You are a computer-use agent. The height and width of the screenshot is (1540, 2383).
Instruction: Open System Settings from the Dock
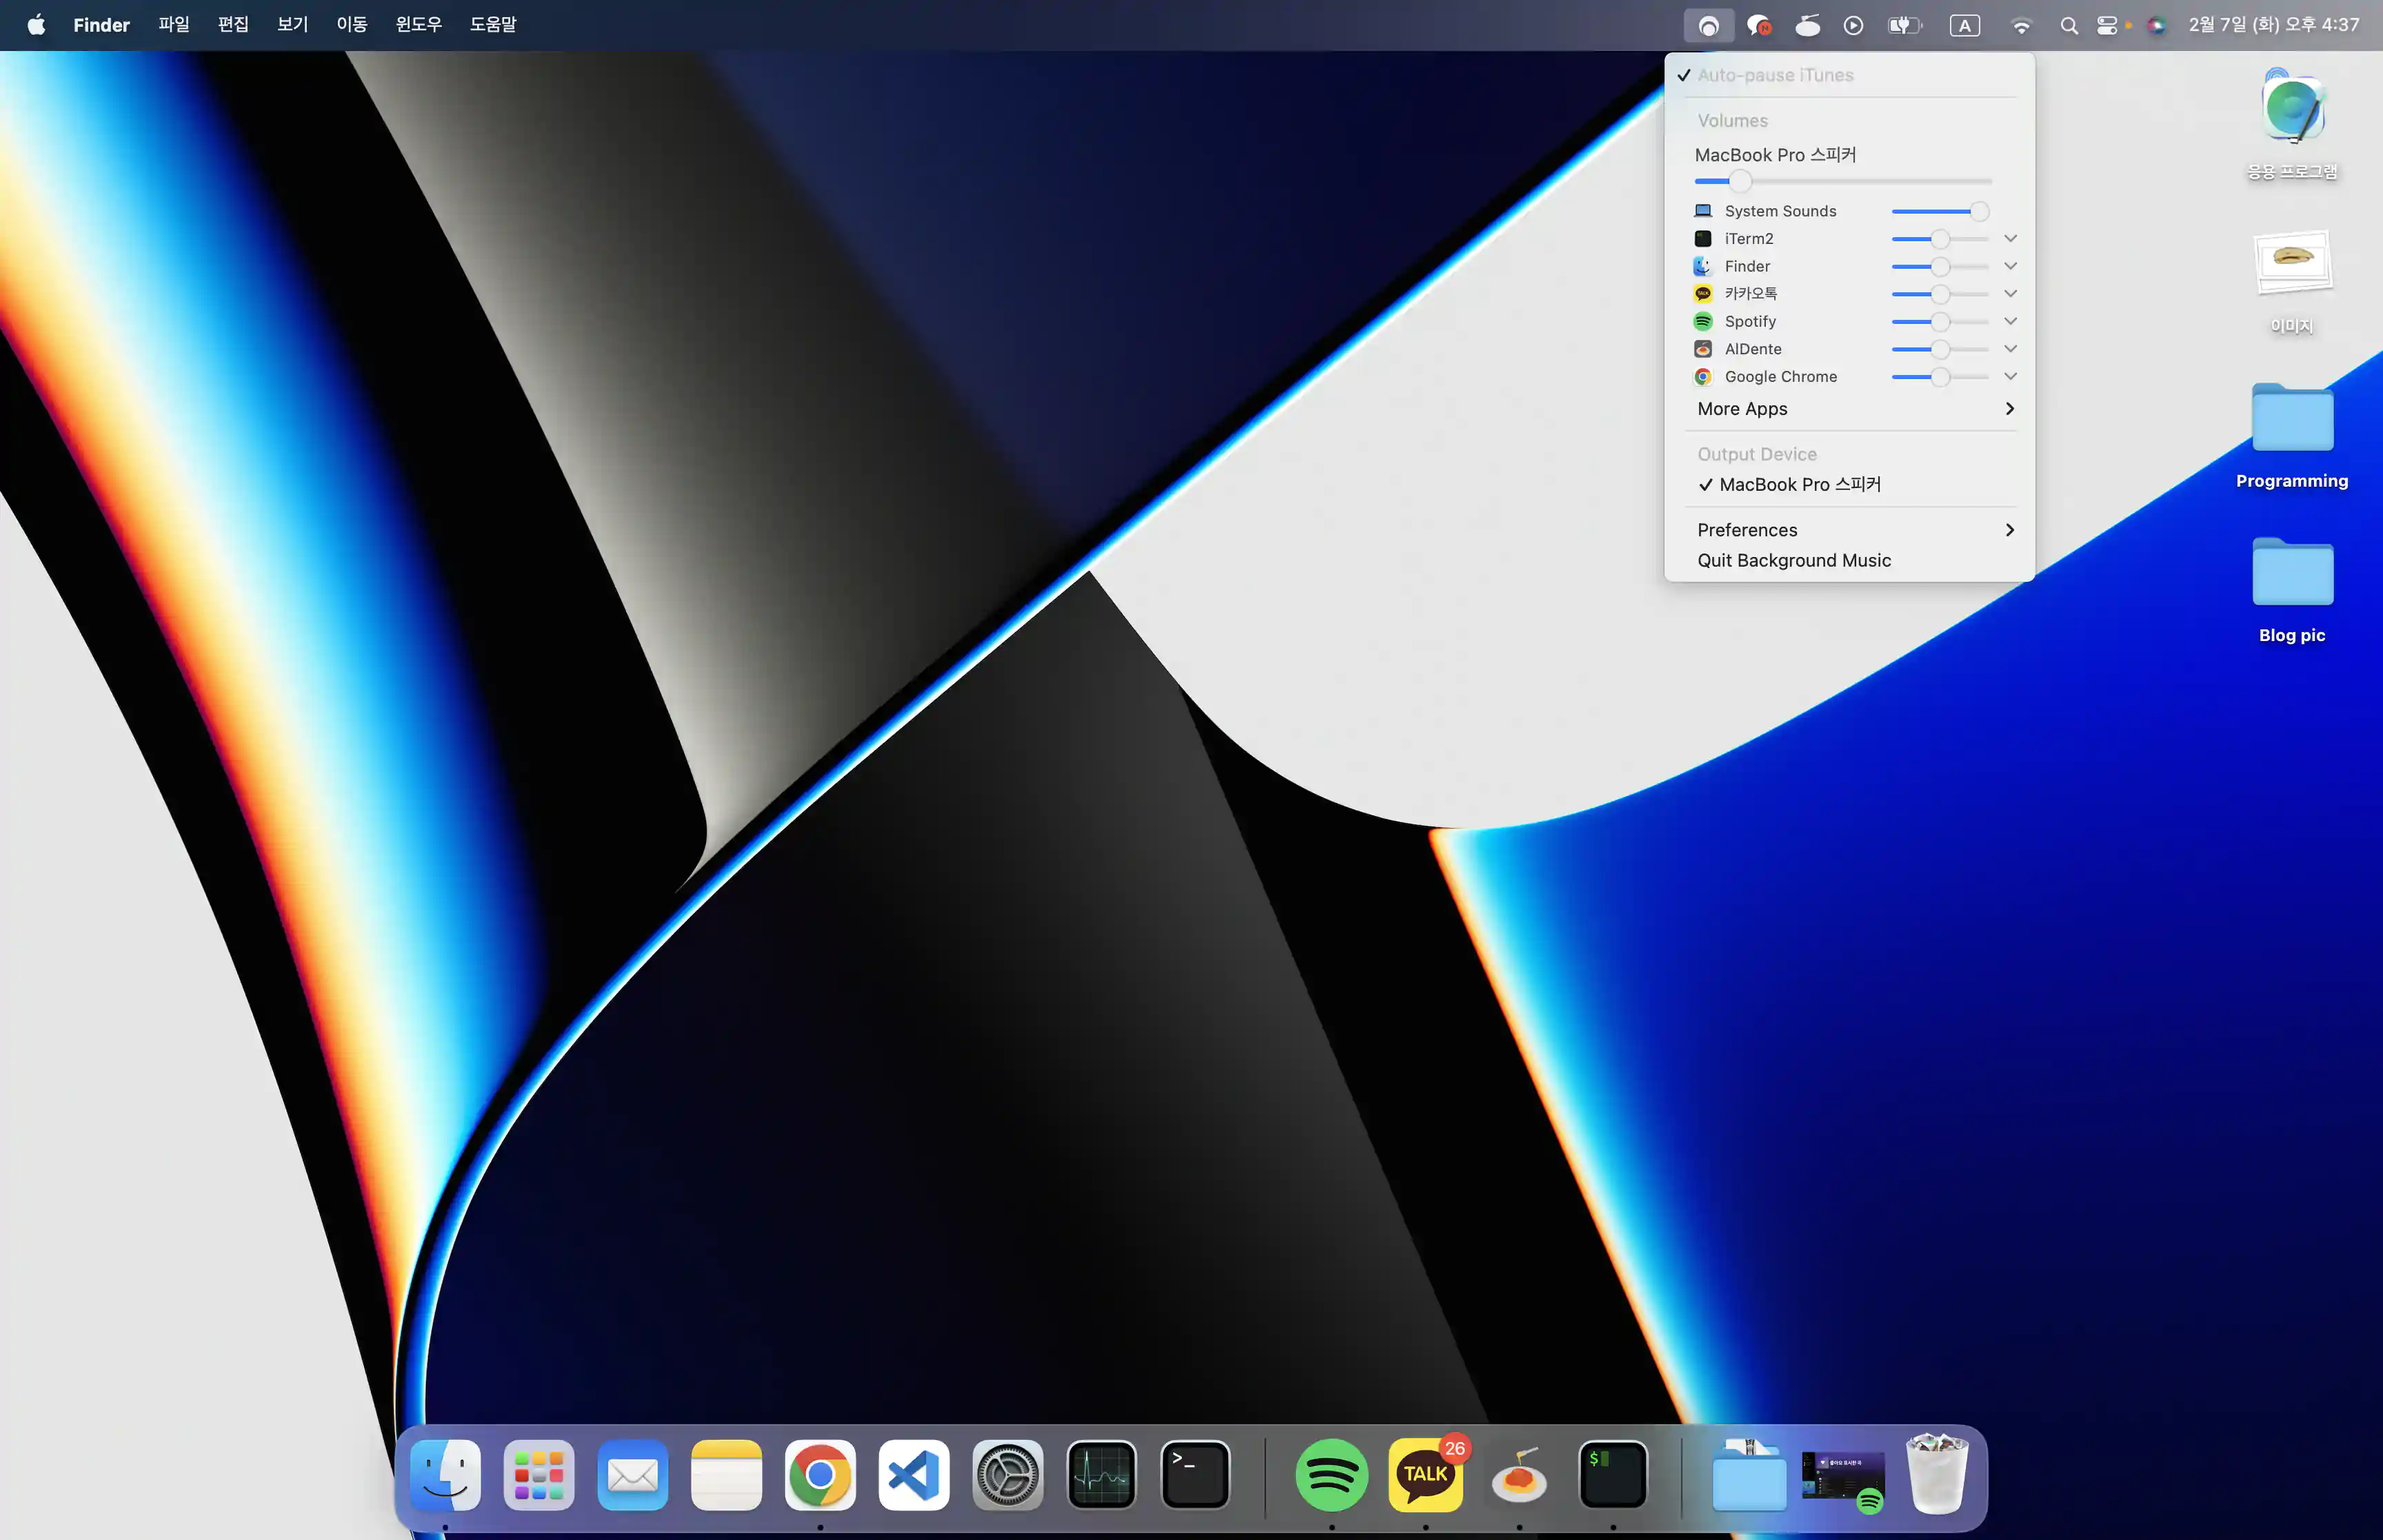[x=1007, y=1475]
